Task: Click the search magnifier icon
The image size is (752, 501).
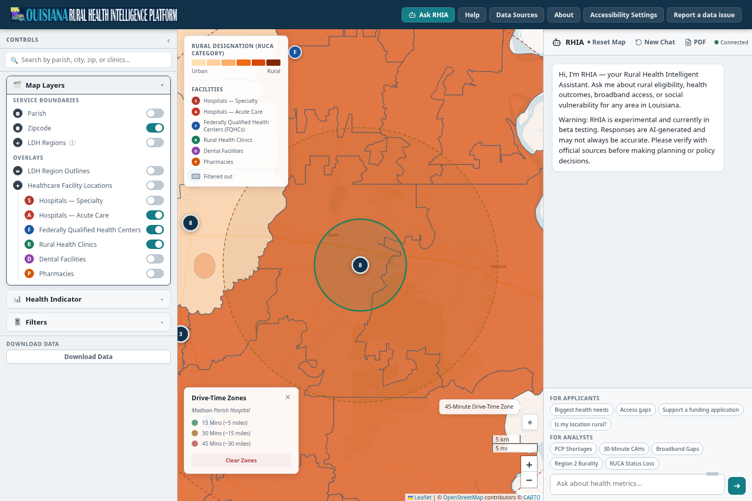Action: pos(14,60)
